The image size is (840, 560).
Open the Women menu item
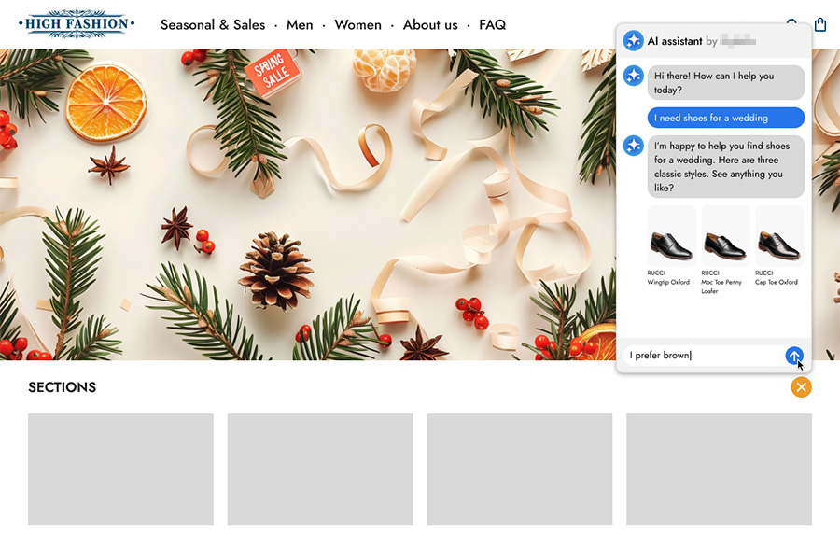point(357,25)
